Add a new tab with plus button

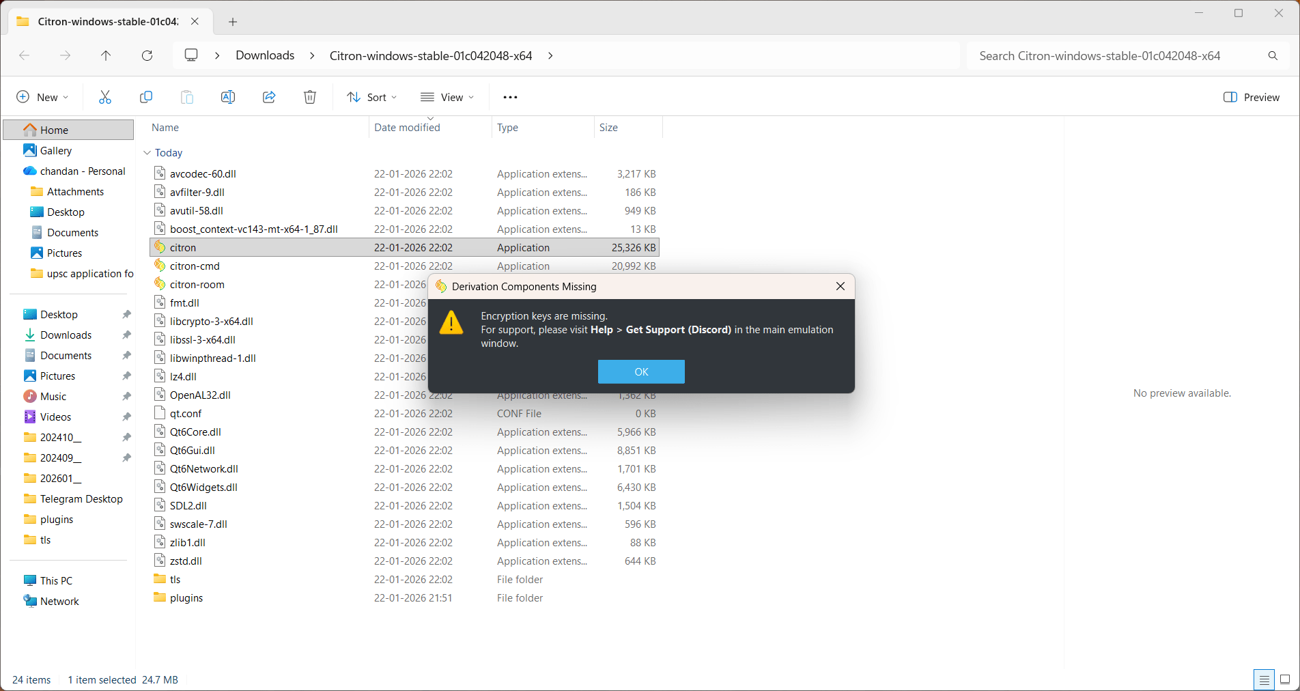pos(233,22)
